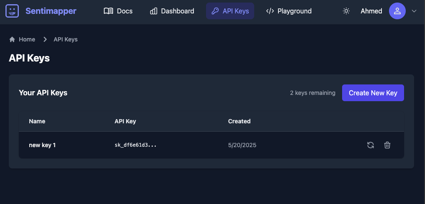This screenshot has width=425, height=204.
Task: Delete new key 1 with the trash icon
Action: coord(387,145)
